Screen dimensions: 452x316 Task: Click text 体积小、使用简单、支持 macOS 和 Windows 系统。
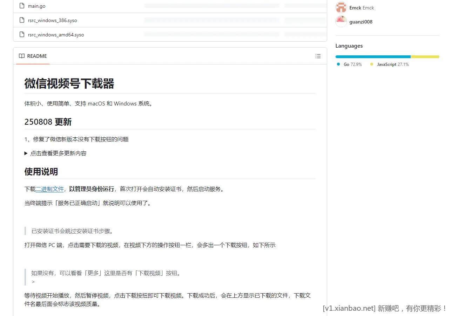click(89, 103)
